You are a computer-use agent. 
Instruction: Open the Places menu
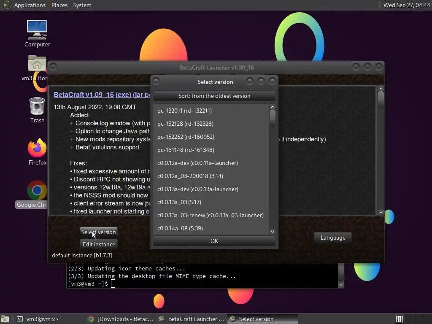click(x=59, y=5)
